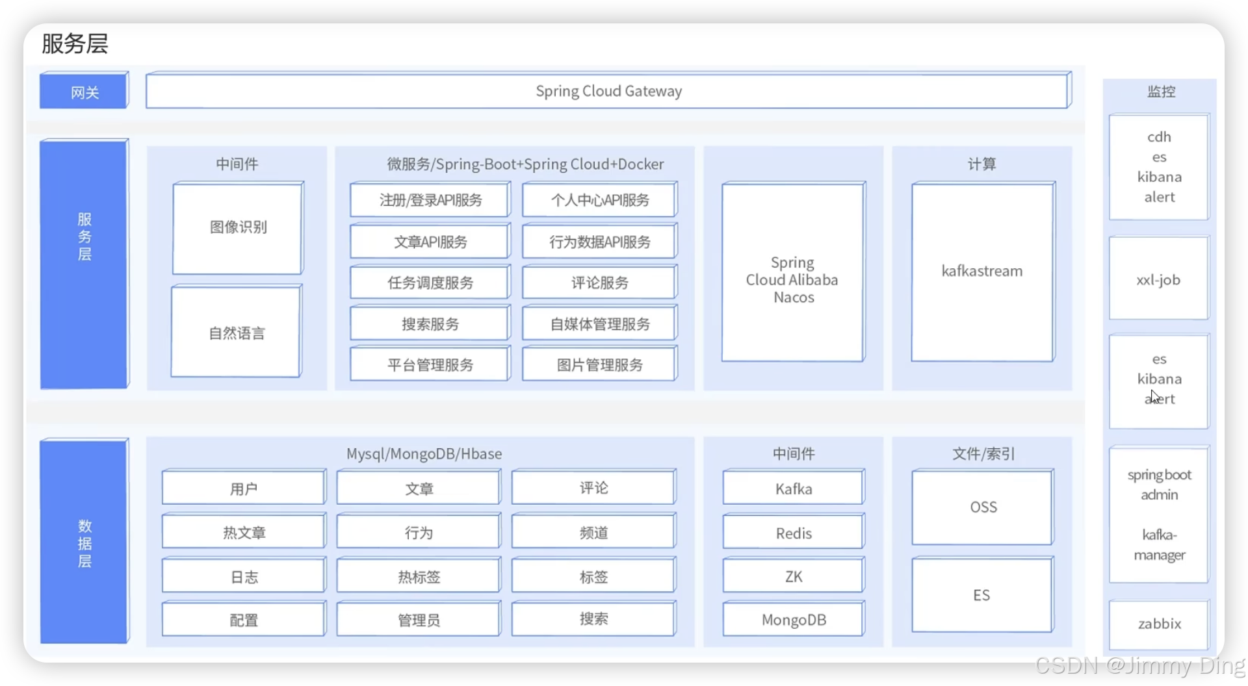Click the 服务层 title at top

[x=75, y=44]
